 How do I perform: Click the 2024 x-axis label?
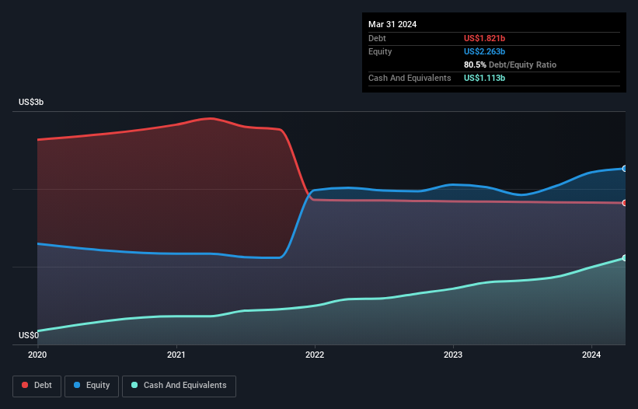tap(591, 355)
